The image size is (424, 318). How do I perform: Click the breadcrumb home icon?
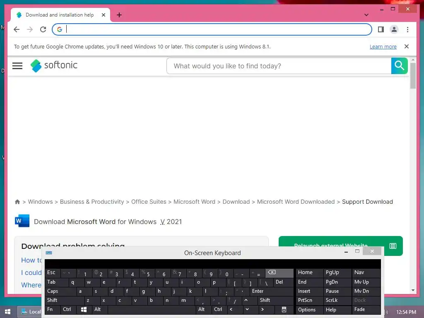pos(17,202)
